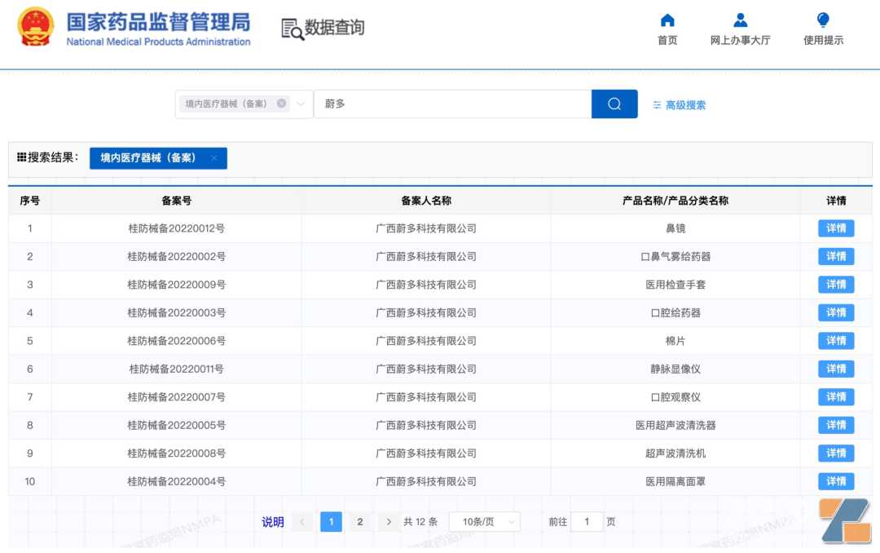Open the 首页 home icon
Viewport: 880px width, 553px height.
667,20
